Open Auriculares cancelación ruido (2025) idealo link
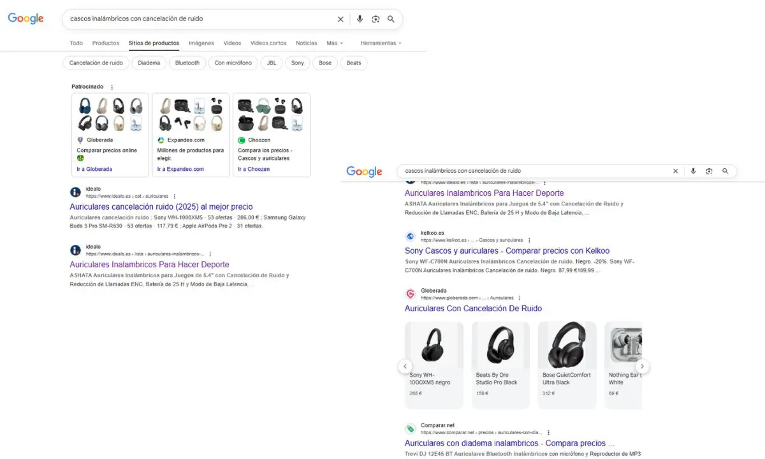This screenshot has width=765, height=459. [x=161, y=207]
